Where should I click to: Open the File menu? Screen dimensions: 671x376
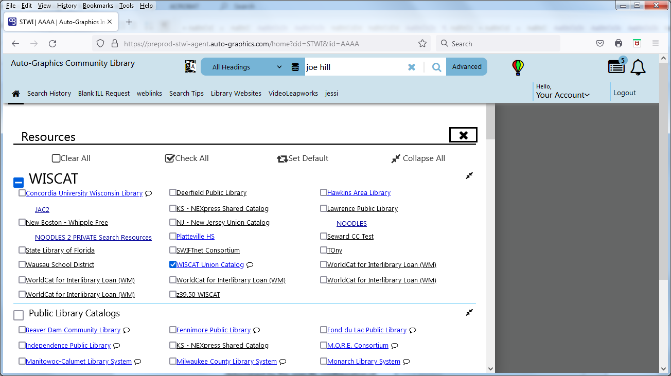pyautogui.click(x=11, y=6)
